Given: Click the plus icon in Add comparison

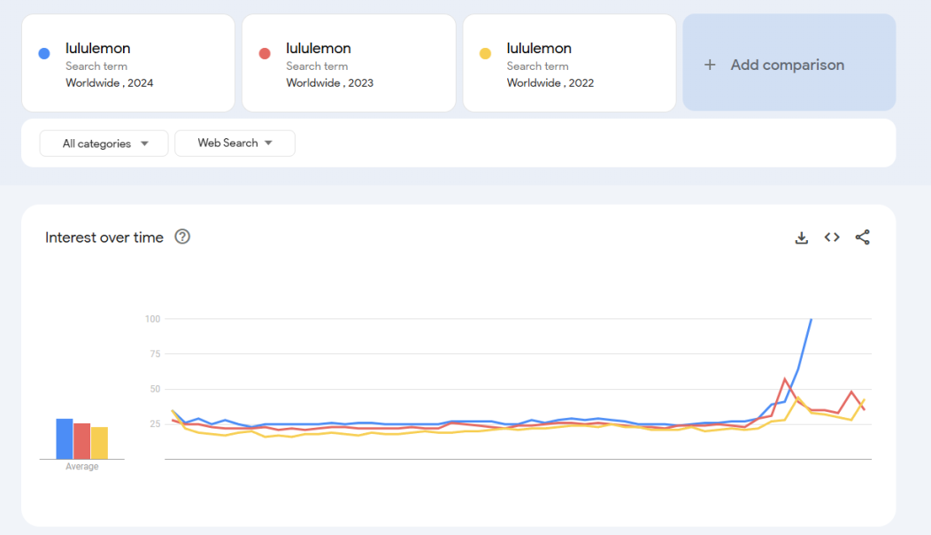Looking at the screenshot, I should coord(710,65).
